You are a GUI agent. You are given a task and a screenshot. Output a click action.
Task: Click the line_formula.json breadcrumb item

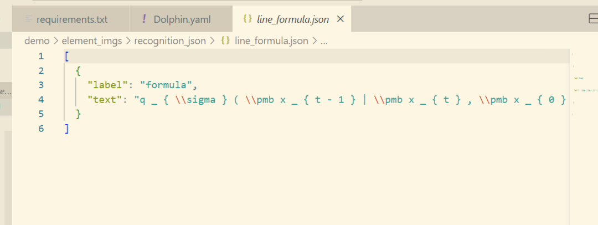point(271,41)
